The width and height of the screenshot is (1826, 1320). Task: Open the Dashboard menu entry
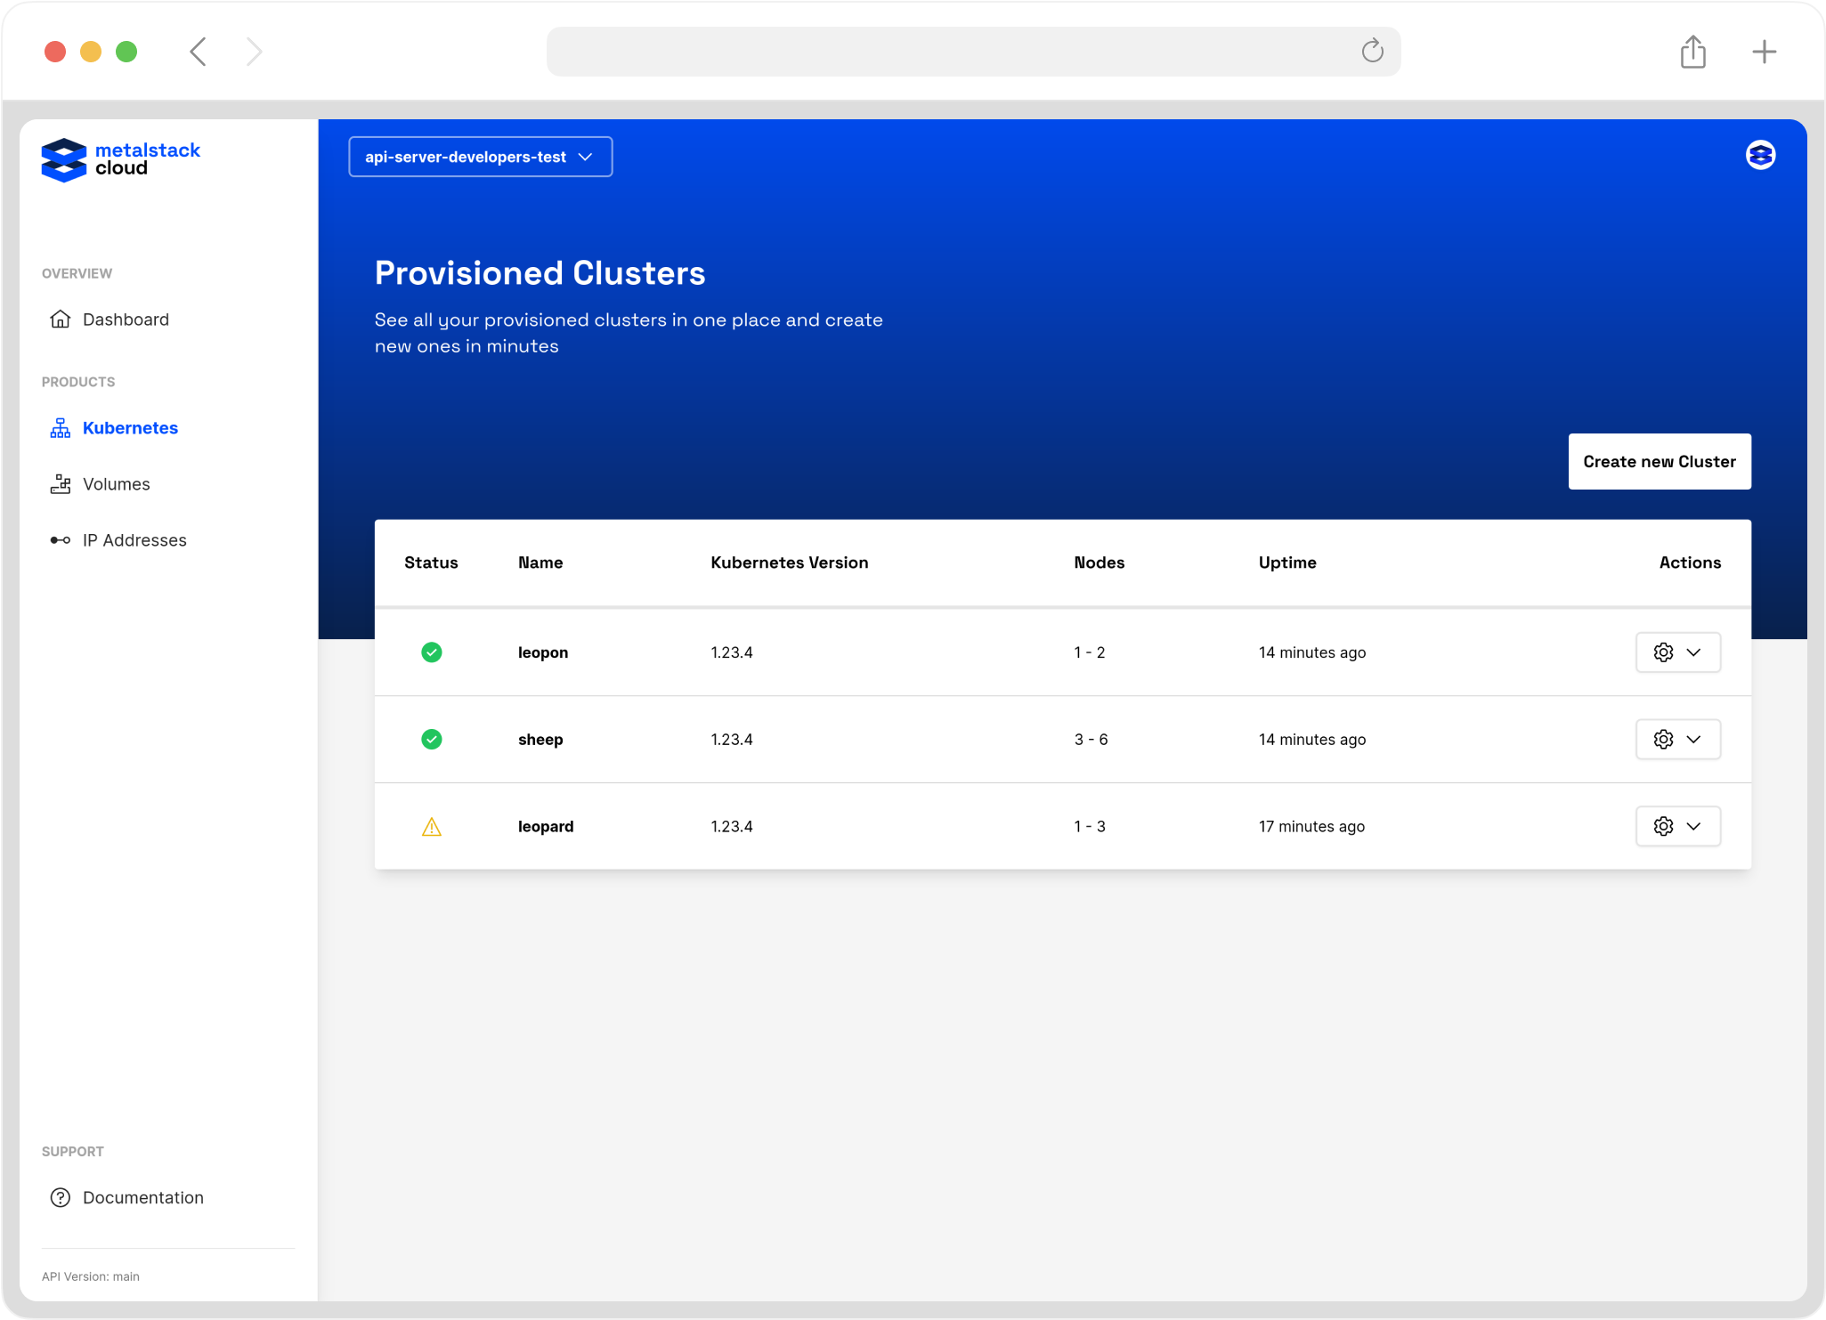click(x=126, y=319)
